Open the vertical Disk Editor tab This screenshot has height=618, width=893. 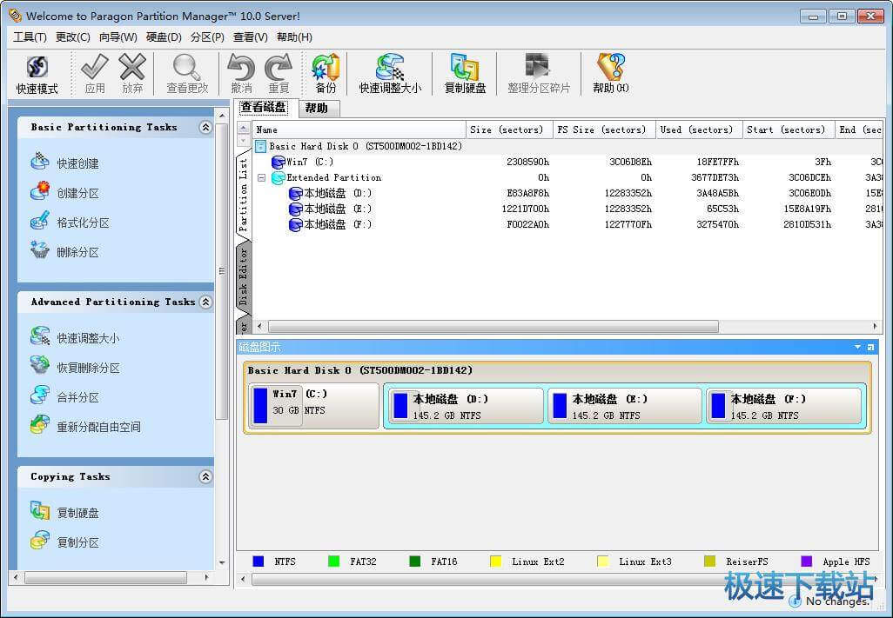point(244,276)
